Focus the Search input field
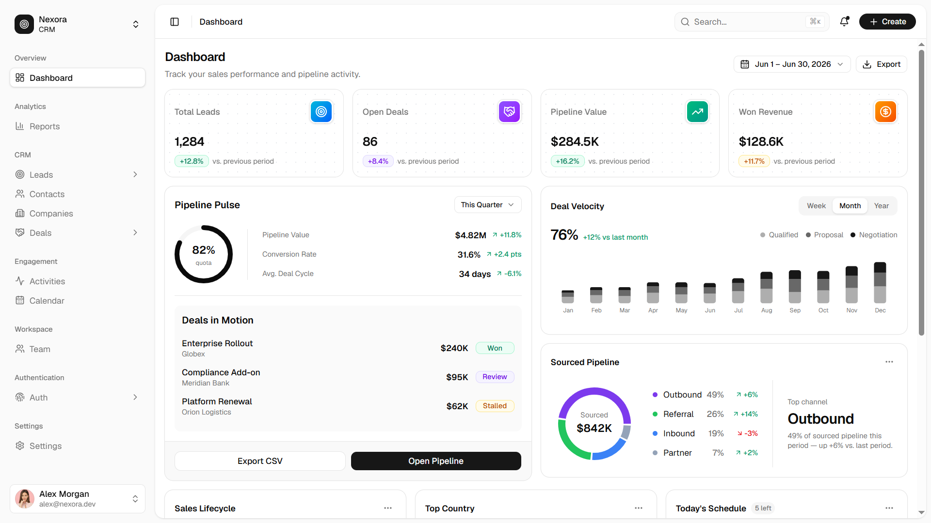Viewport: 931px width, 523px height. (x=752, y=22)
